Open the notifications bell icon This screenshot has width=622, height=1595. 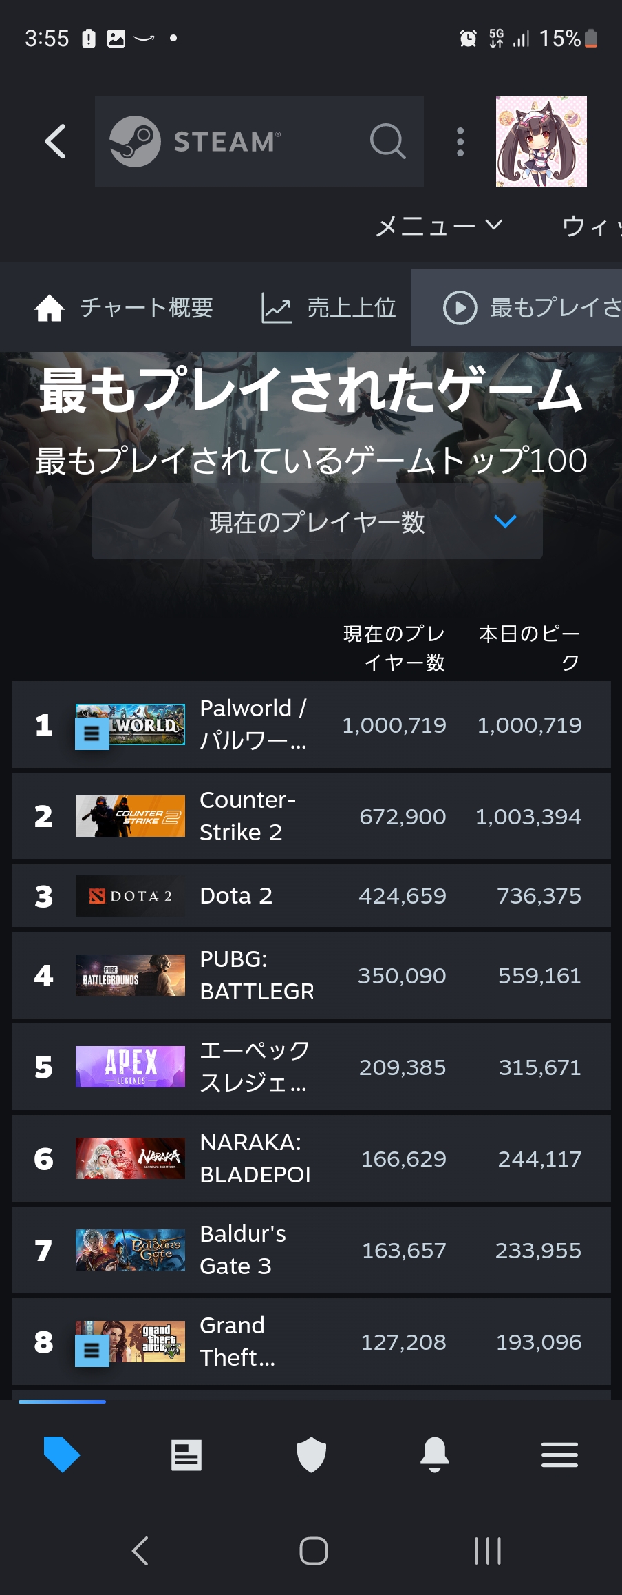pyautogui.click(x=435, y=1455)
